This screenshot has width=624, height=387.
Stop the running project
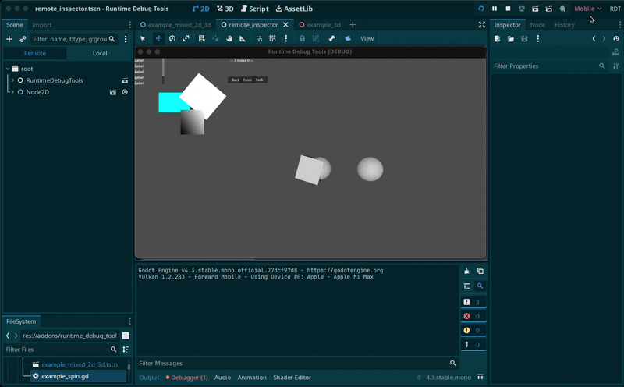click(x=508, y=9)
